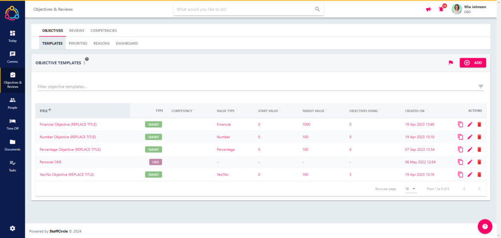Image resolution: width=501 pixels, height=238 pixels.
Task: Open the Today sidebar section
Action: (12, 36)
